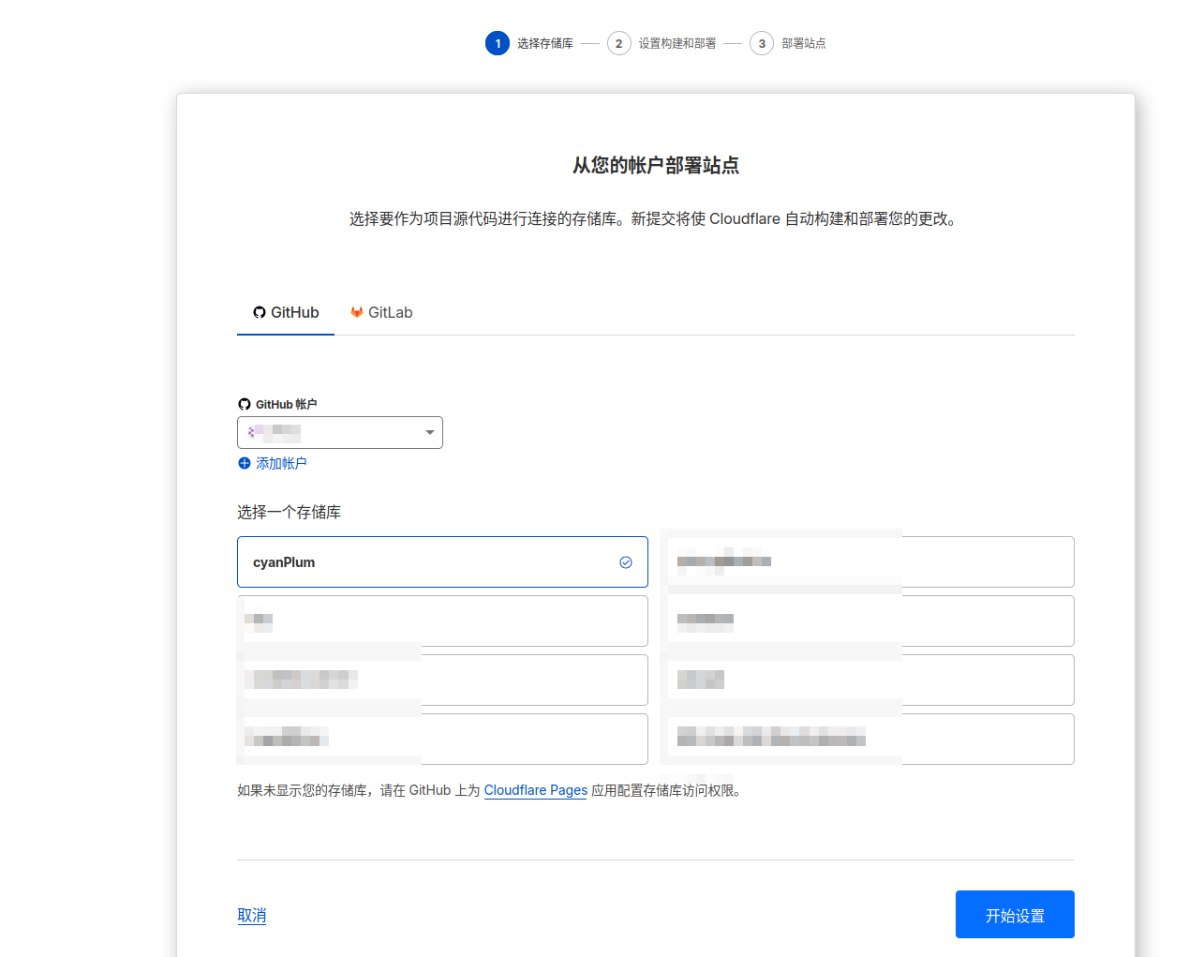Click the 开始设置 button
The height and width of the screenshot is (957, 1189).
coord(1015,914)
